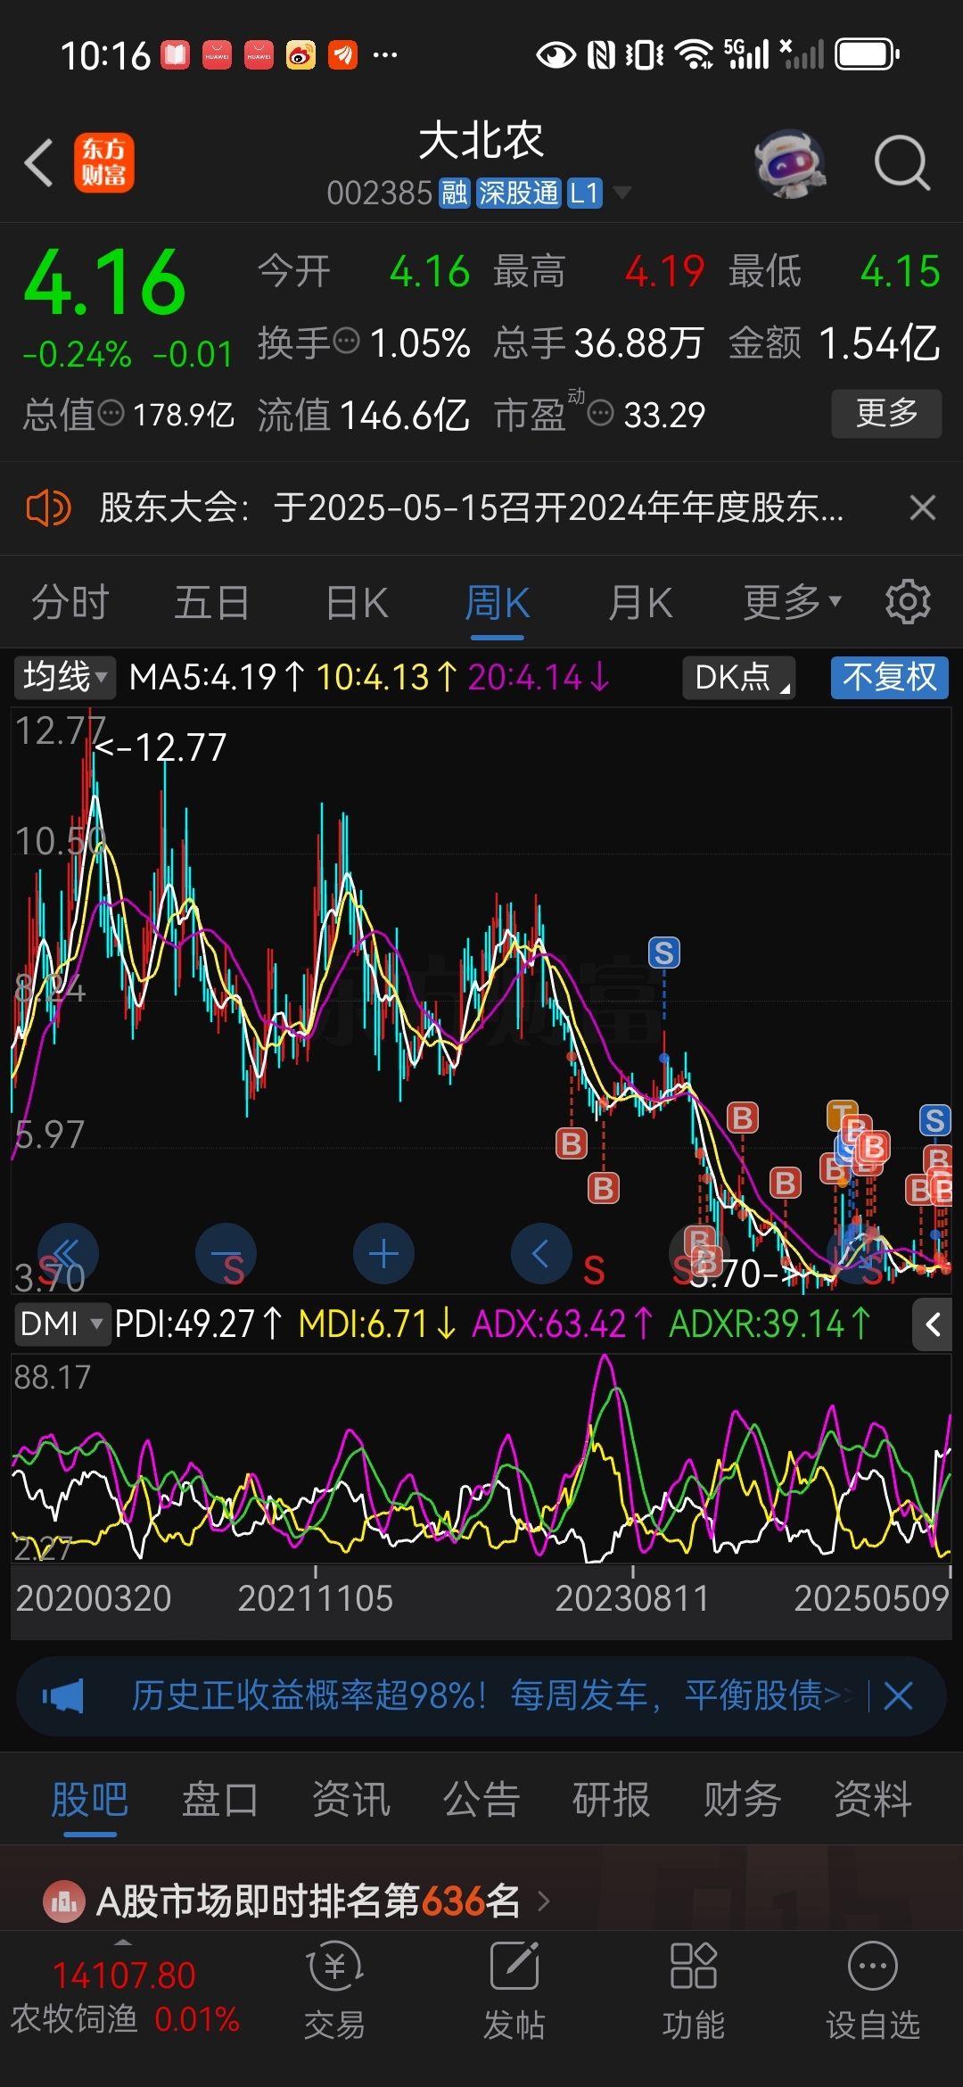This screenshot has height=2087, width=963.
Task: Switch to 月K chart tab
Action: (x=640, y=602)
